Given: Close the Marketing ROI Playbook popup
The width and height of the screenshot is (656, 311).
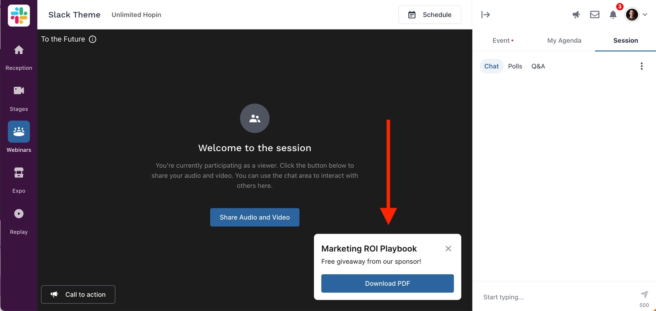Looking at the screenshot, I should click(x=448, y=249).
